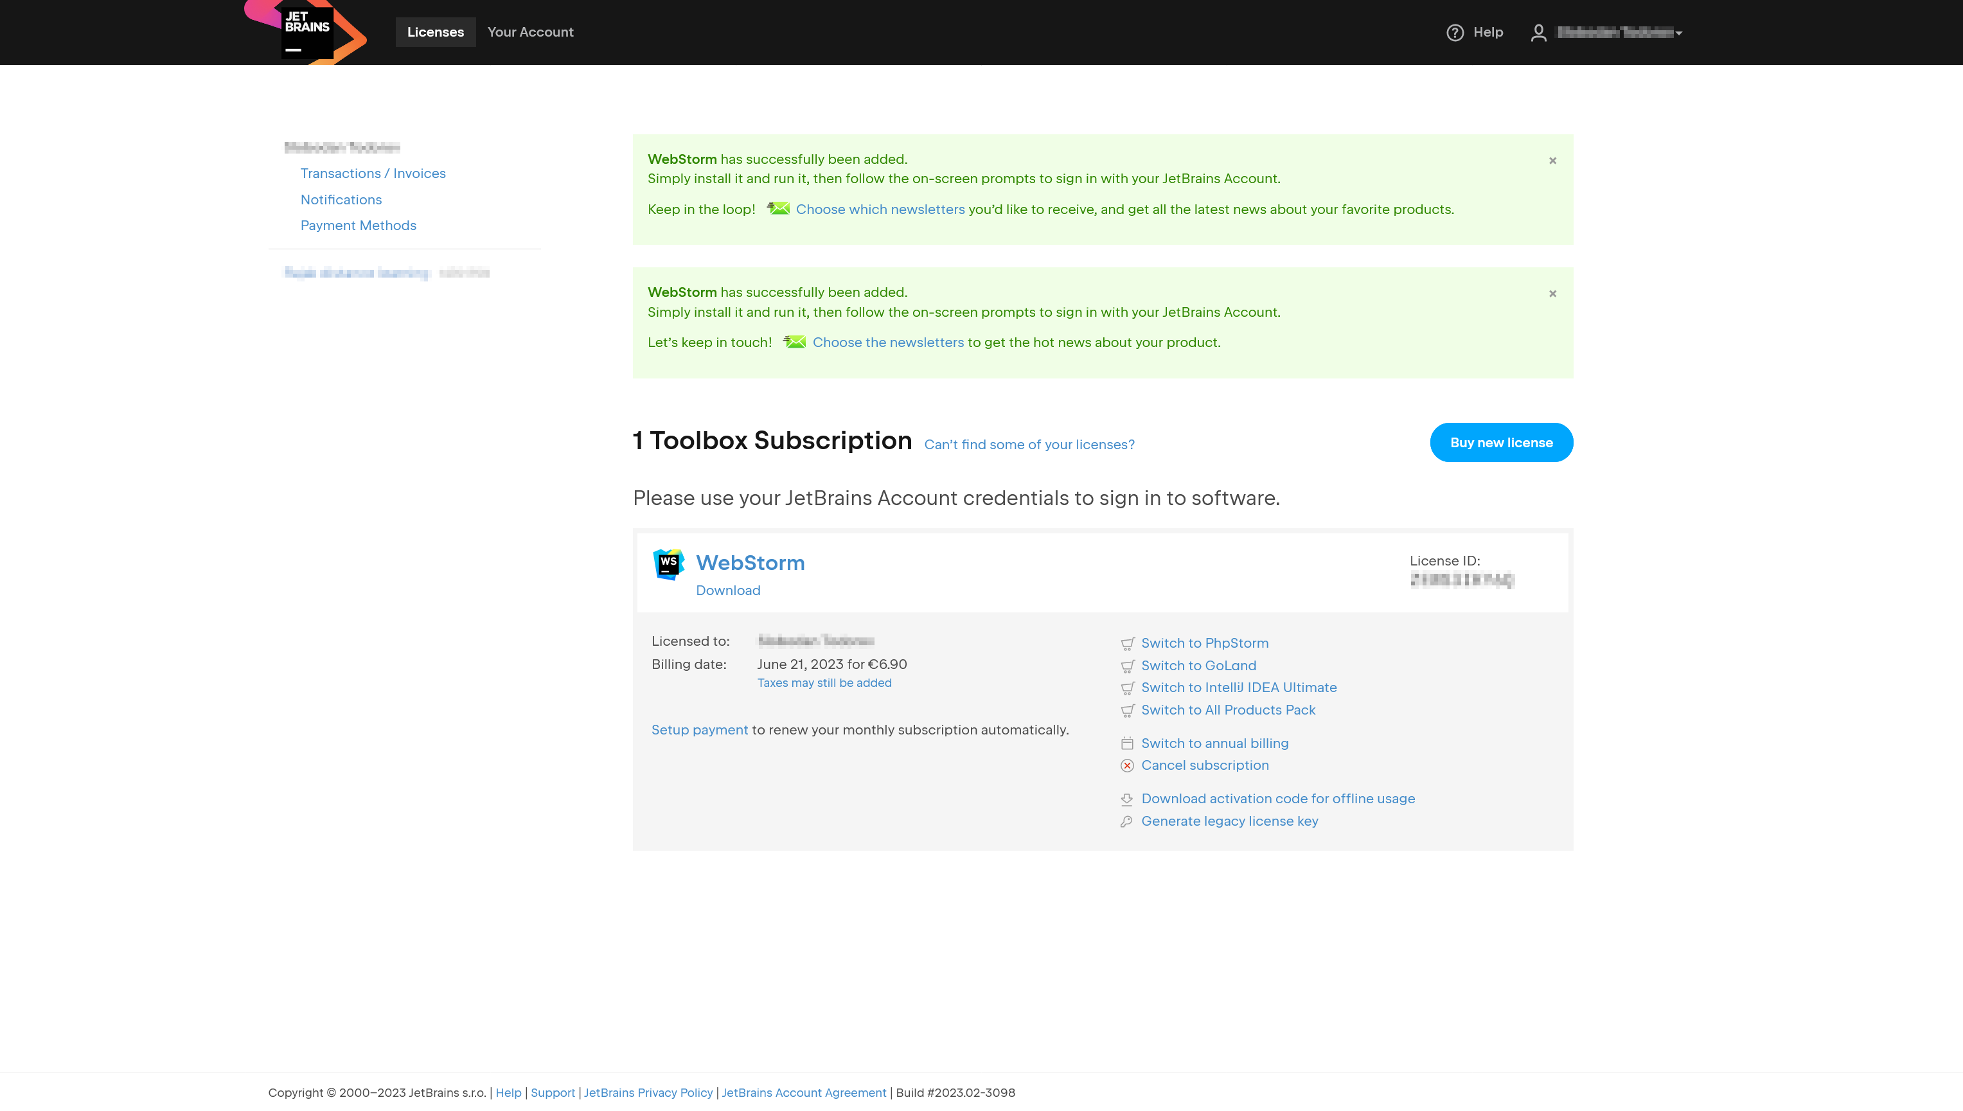Click Setup payment link
This screenshot has width=1963, height=1111.
pos(699,730)
